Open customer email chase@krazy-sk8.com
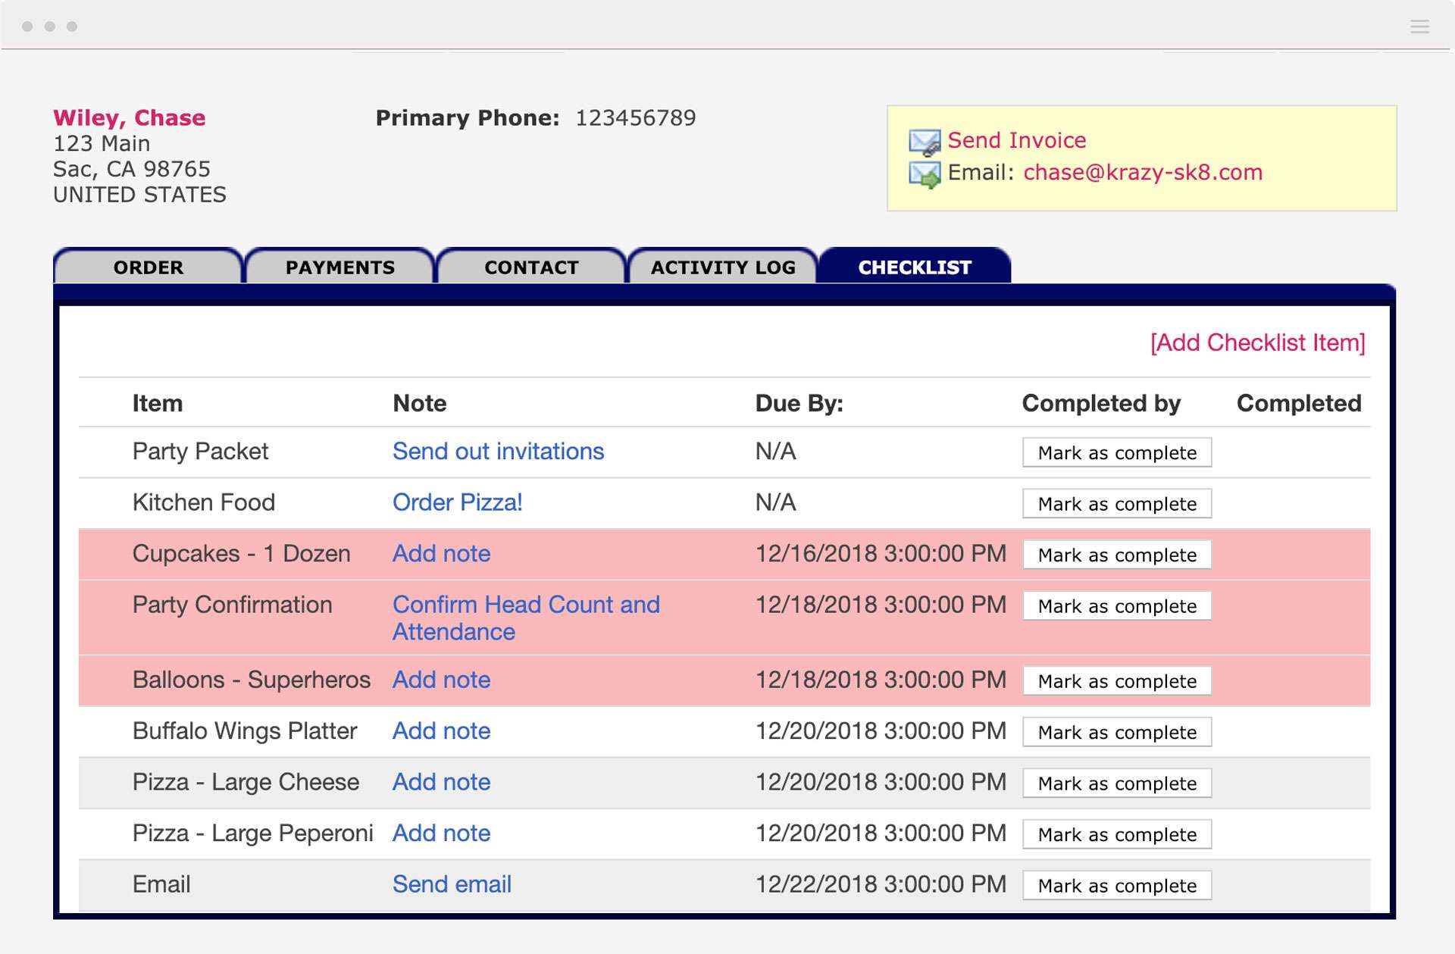The height and width of the screenshot is (954, 1455). click(1143, 172)
